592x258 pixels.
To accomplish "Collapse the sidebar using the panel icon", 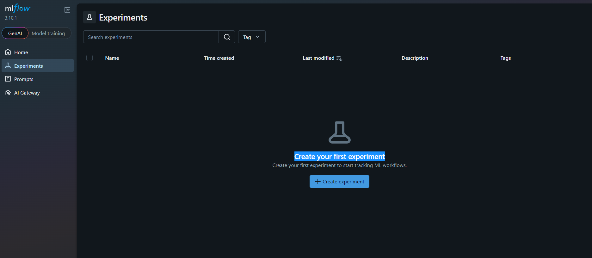I will tap(67, 10).
